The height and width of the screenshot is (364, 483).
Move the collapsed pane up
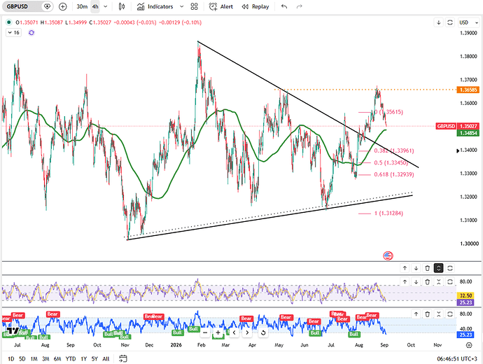405,268
